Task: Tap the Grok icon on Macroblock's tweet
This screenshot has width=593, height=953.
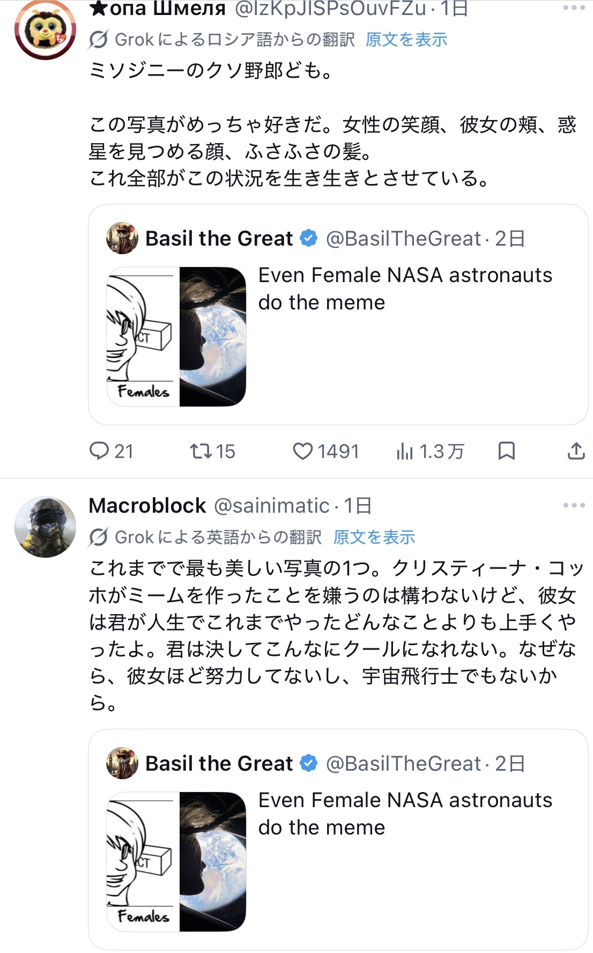Action: pos(99,537)
